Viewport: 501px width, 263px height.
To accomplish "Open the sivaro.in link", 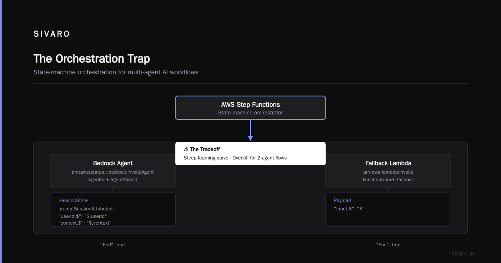I will tap(463, 253).
